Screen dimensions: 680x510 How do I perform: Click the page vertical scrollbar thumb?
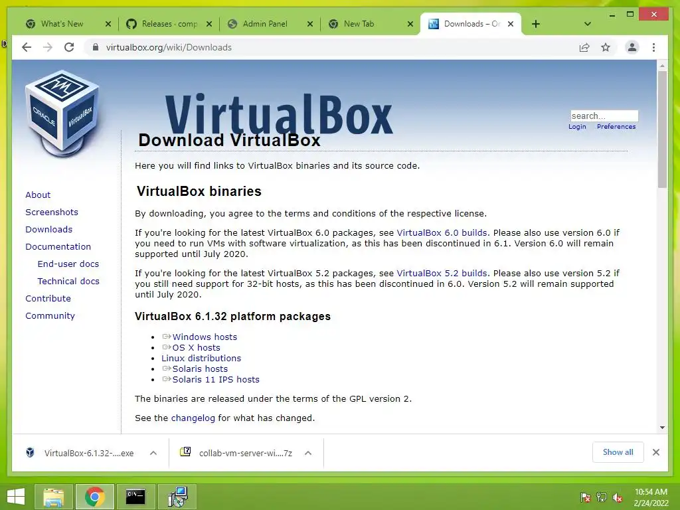click(x=662, y=129)
